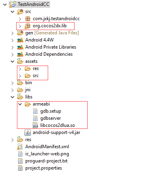The height and width of the screenshot is (183, 146).
Task: Expand Android Private Libraries
Action: pyautogui.click(x=13, y=47)
